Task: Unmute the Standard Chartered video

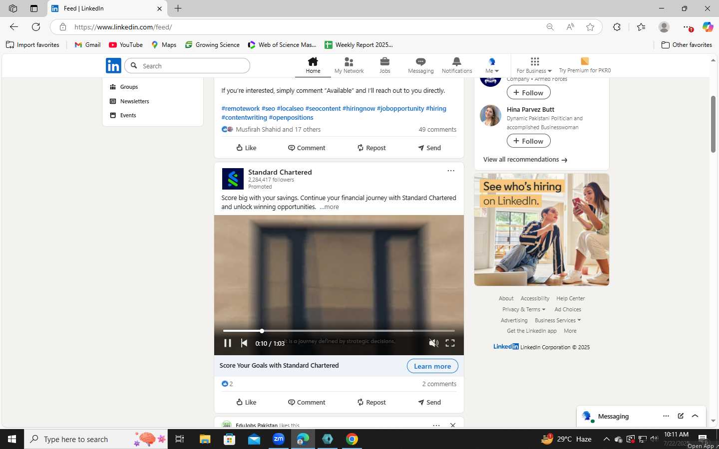Action: click(x=434, y=343)
